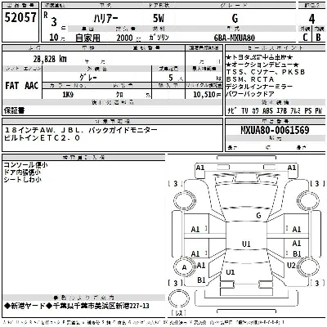Select the 18インチAW、JBL options line
The height and width of the screenshot is (327, 327).
tap(81, 130)
